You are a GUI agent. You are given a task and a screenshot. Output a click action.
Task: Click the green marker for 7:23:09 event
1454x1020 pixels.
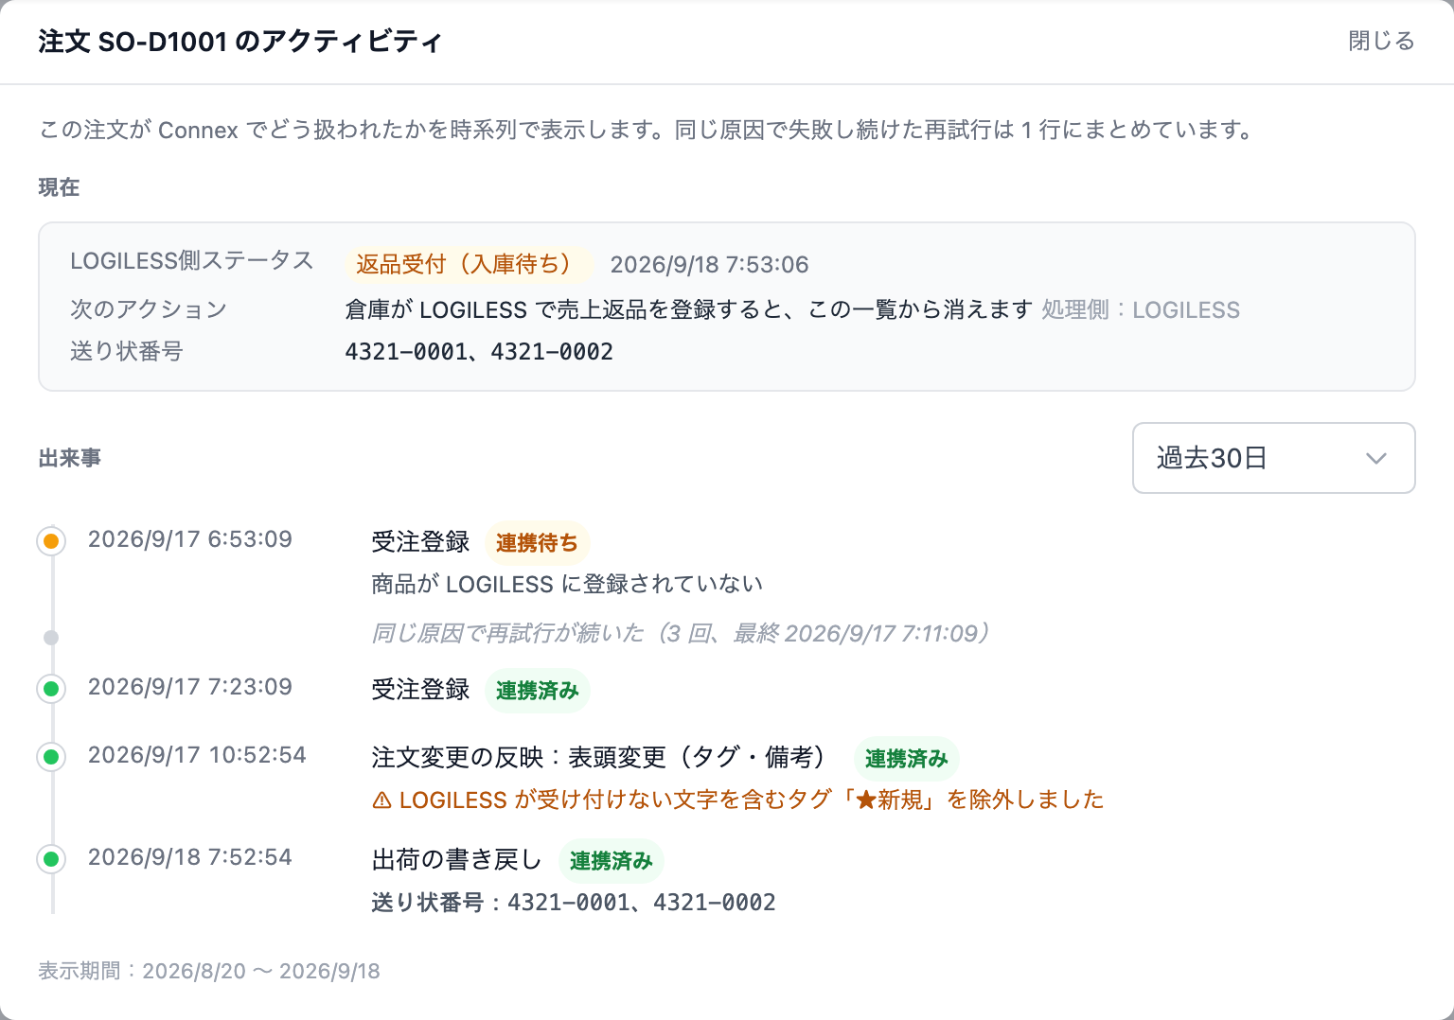pyautogui.click(x=51, y=689)
